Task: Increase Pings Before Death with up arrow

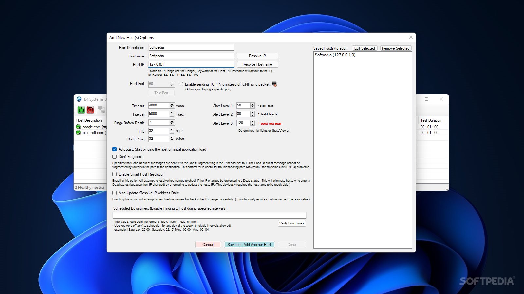Action: [172, 121]
